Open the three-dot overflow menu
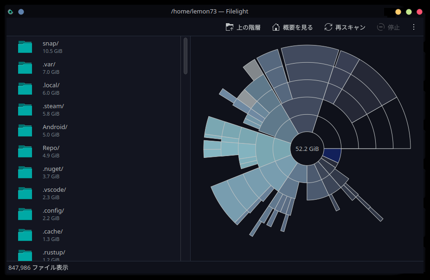Image resolution: width=430 pixels, height=280 pixels. pyautogui.click(x=414, y=27)
